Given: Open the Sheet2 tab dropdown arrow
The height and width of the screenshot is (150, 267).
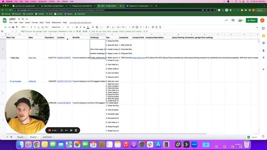Looking at the screenshot, I should (x=38, y=137).
